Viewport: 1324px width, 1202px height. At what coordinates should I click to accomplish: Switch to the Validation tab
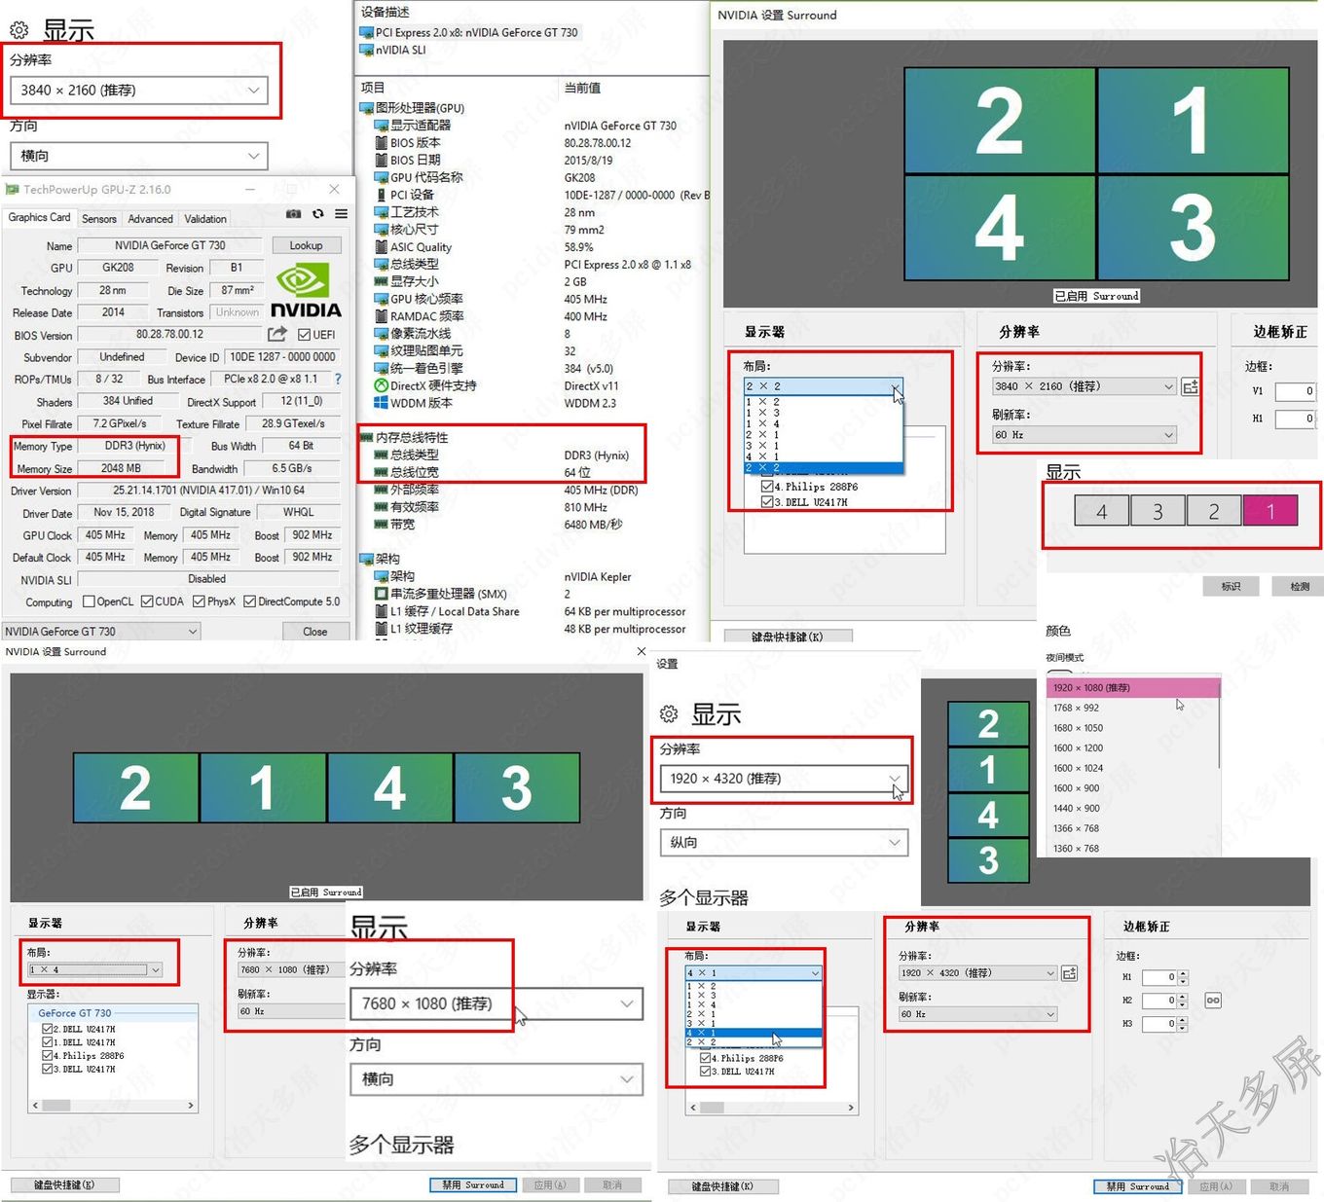coord(205,219)
